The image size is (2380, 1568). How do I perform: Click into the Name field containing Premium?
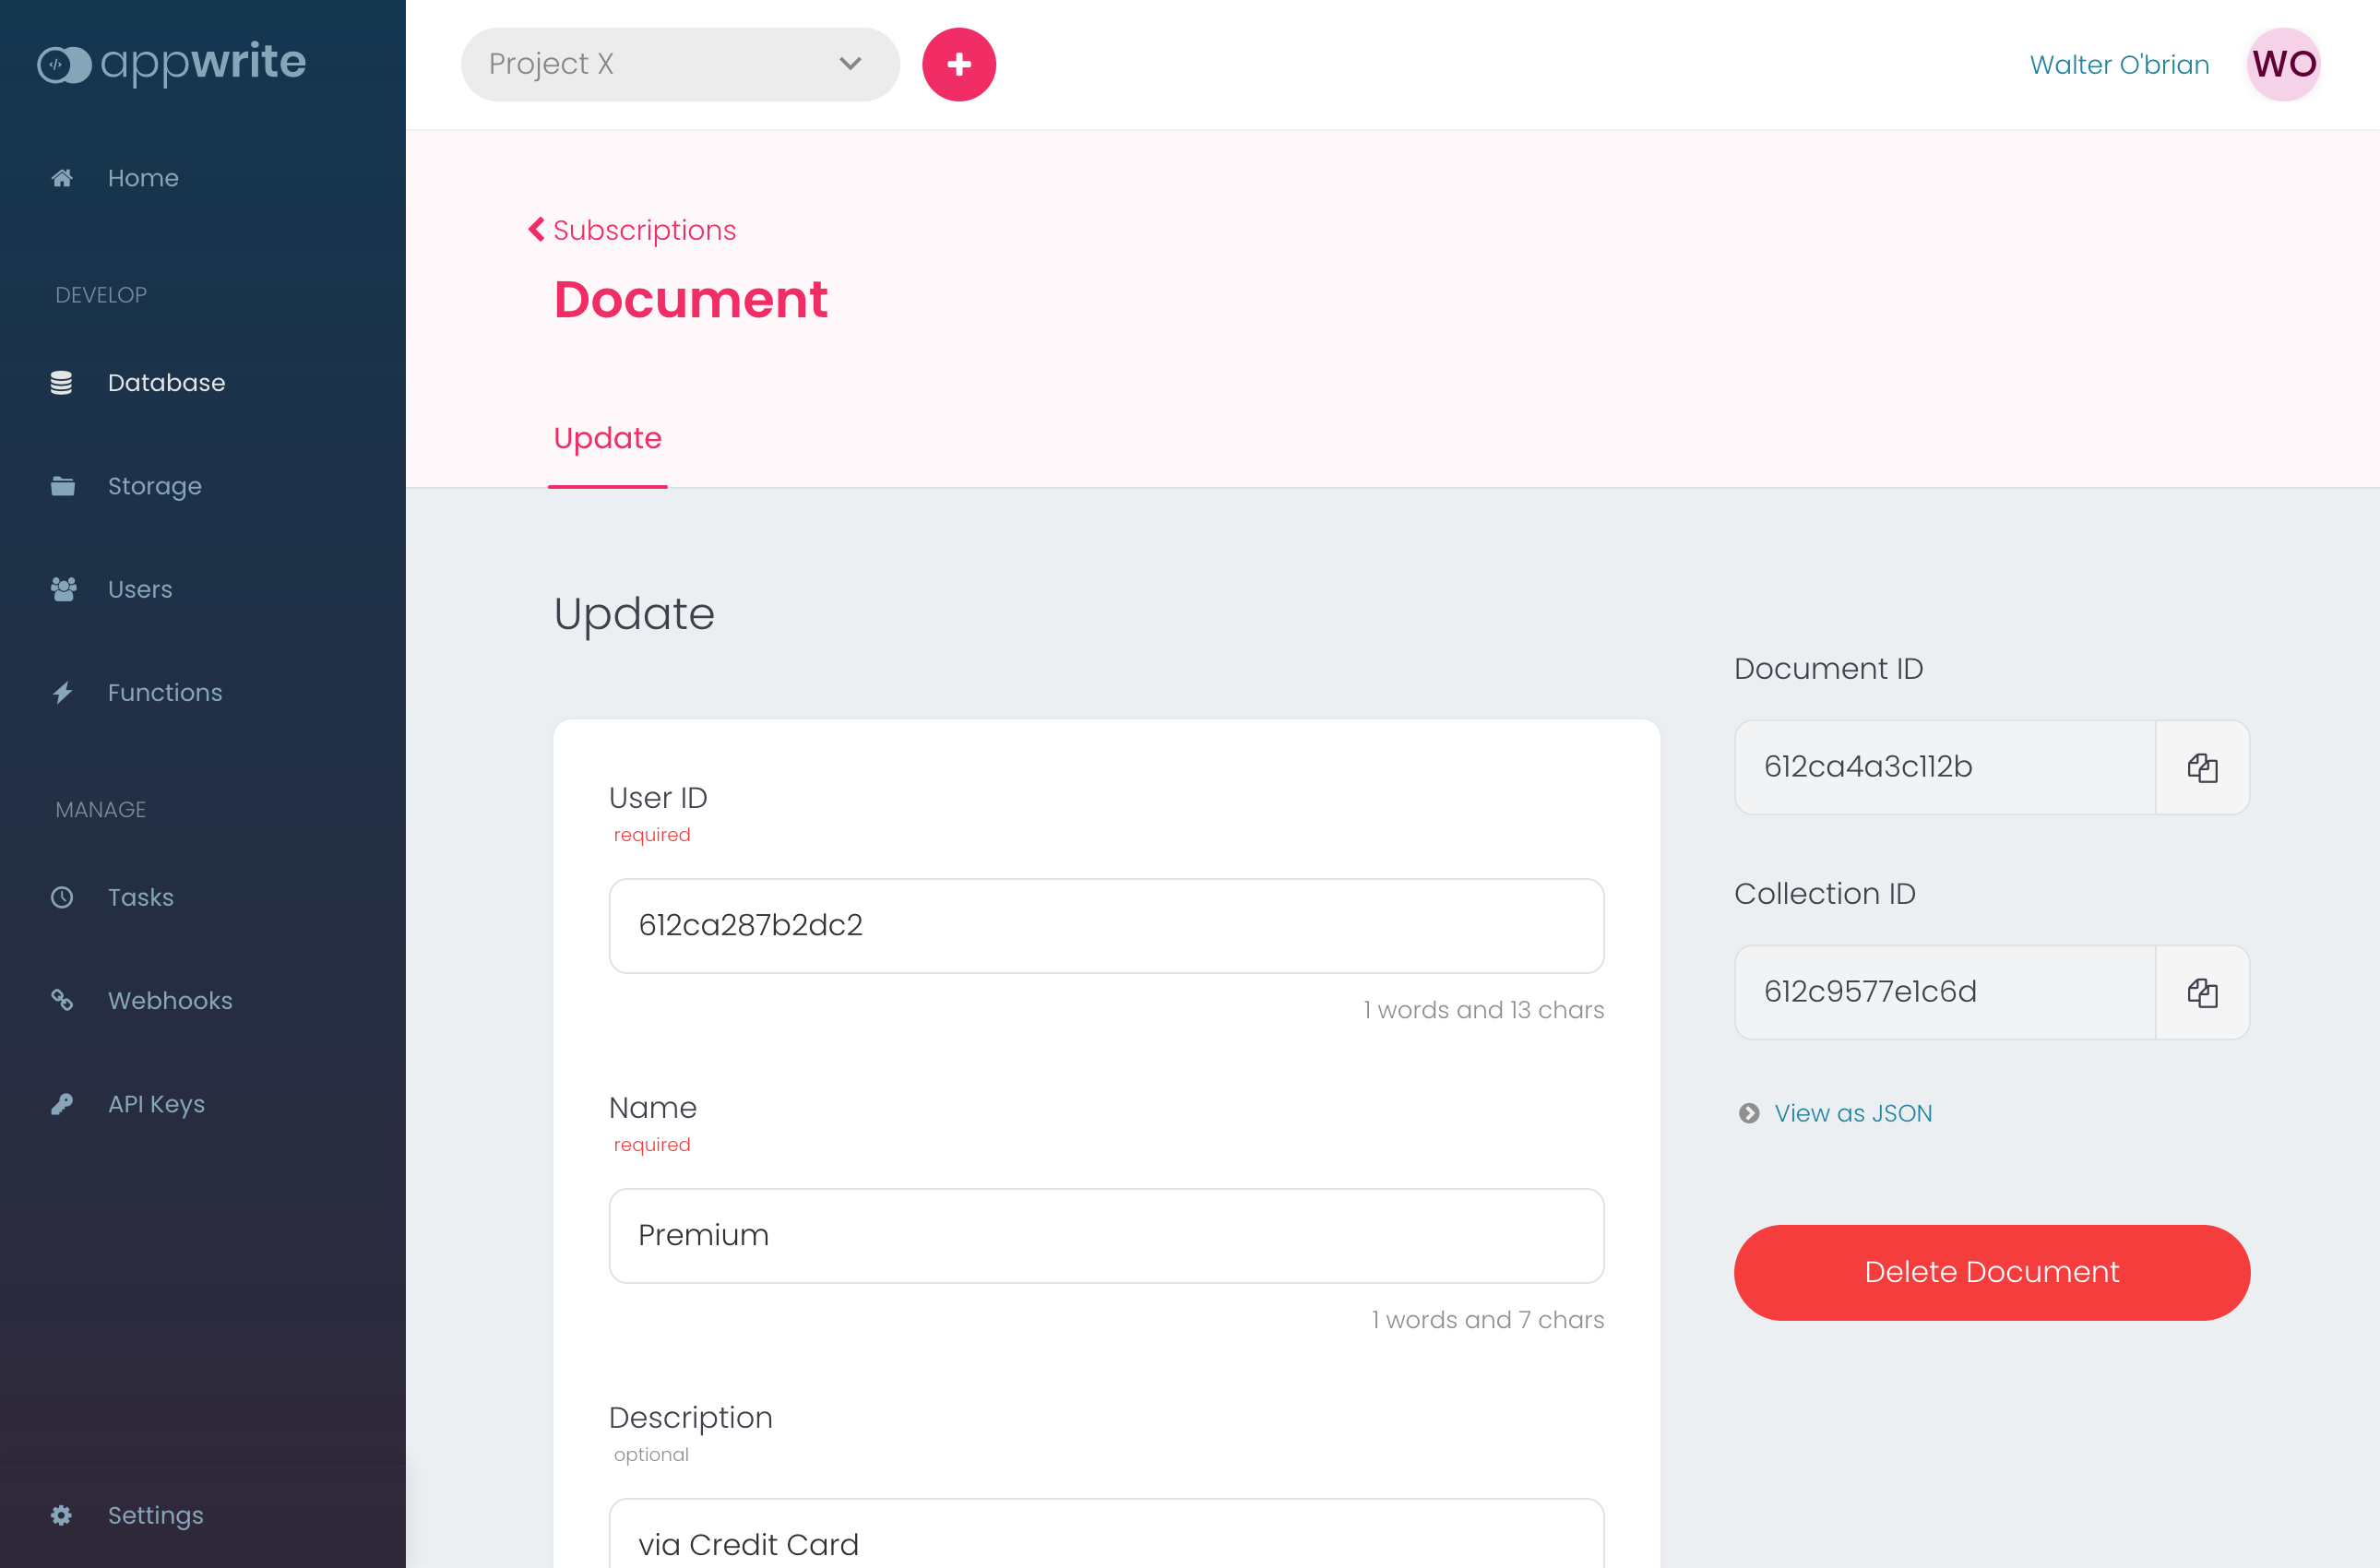tap(1106, 1236)
